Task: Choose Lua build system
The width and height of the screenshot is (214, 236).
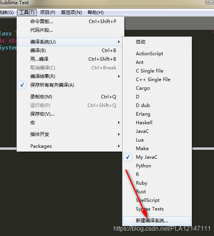Action: pos(157,140)
